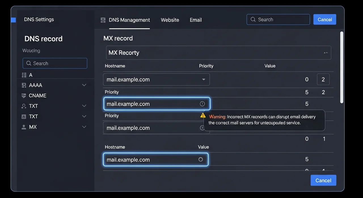This screenshot has width=363, height=198.
Task: Click the A record grid icon
Action: point(24,75)
